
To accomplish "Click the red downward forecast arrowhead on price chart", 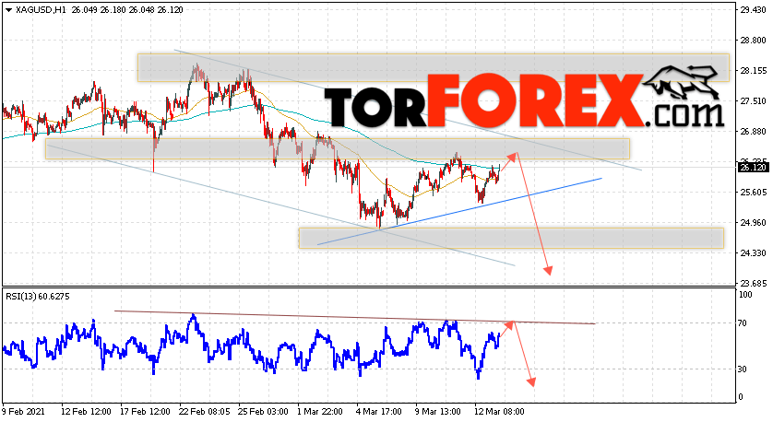I will (548, 270).
